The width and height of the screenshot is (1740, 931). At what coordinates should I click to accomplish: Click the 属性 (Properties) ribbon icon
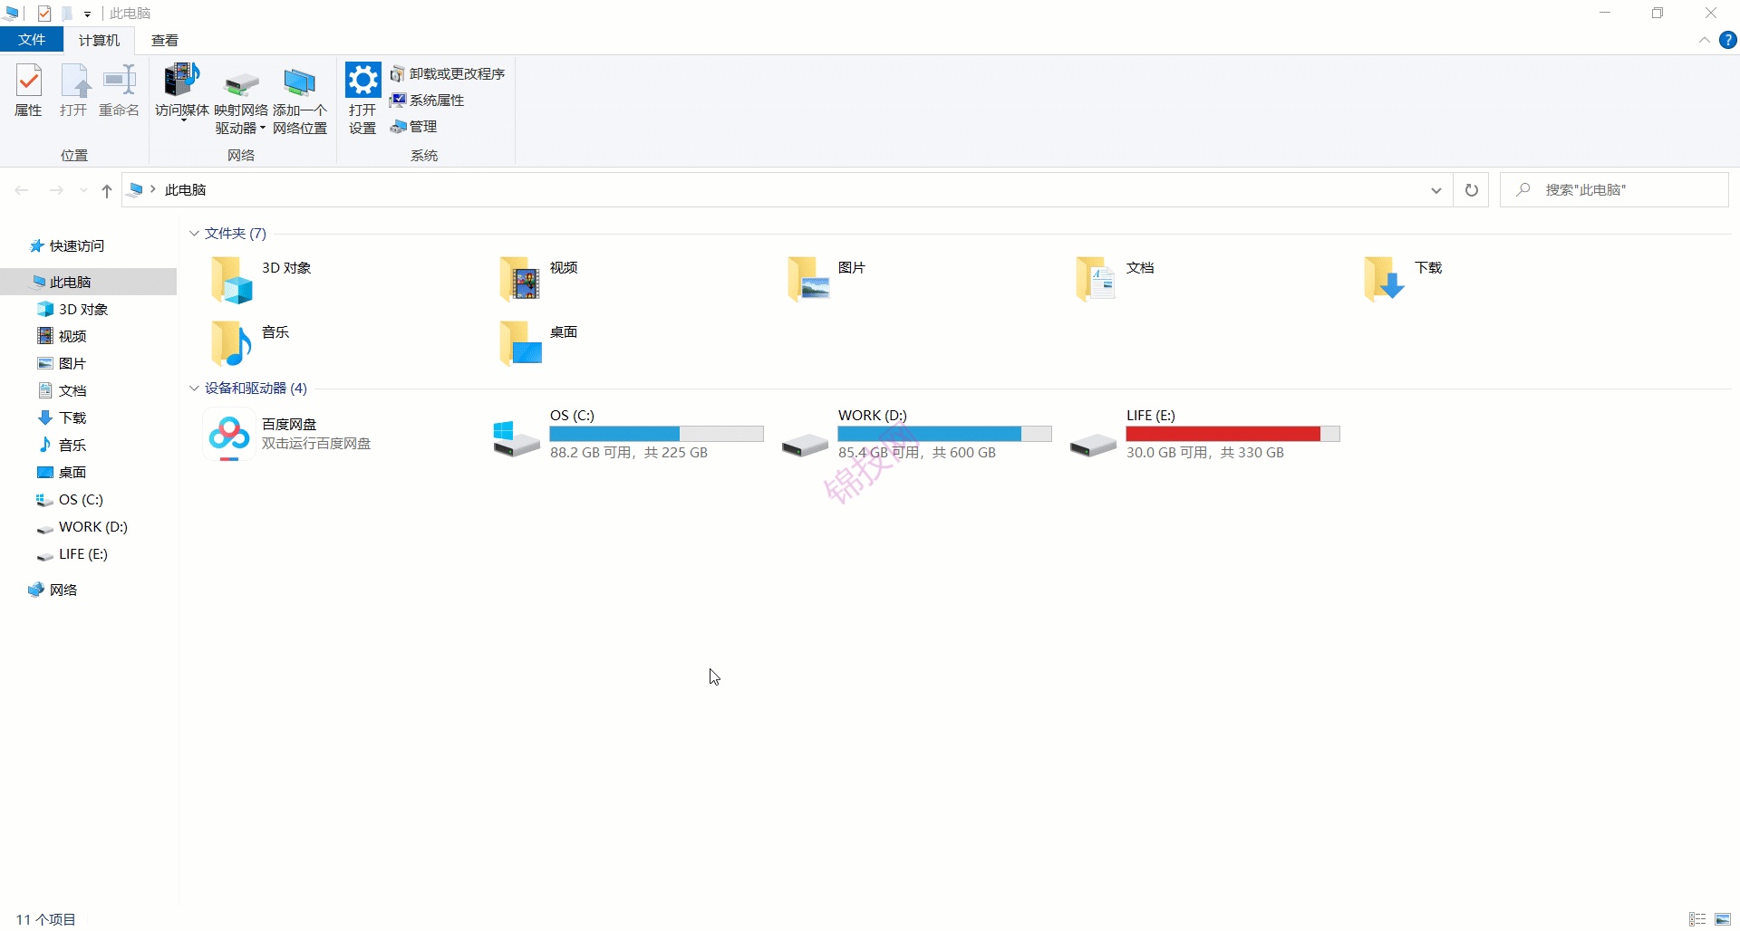[x=29, y=90]
